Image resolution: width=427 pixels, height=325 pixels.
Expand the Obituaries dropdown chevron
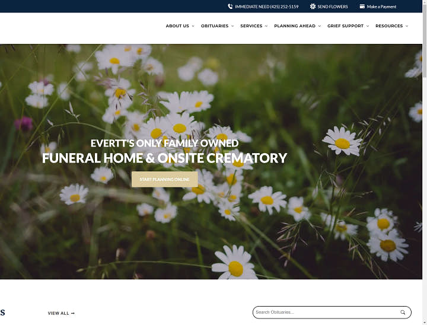point(232,26)
